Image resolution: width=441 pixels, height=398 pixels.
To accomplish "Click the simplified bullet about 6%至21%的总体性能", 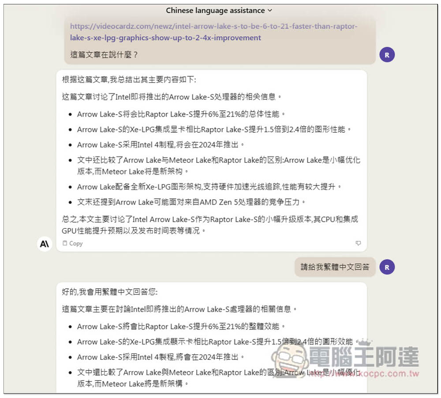I will click(181, 114).
